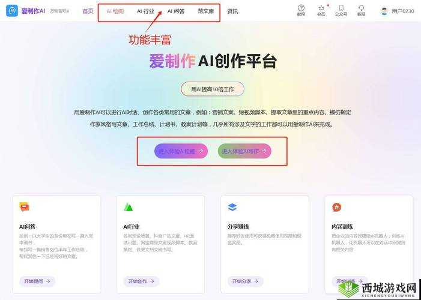Switch to the AI 绘图 nav tab
Viewport: 421px width, 300px height.
pos(115,11)
